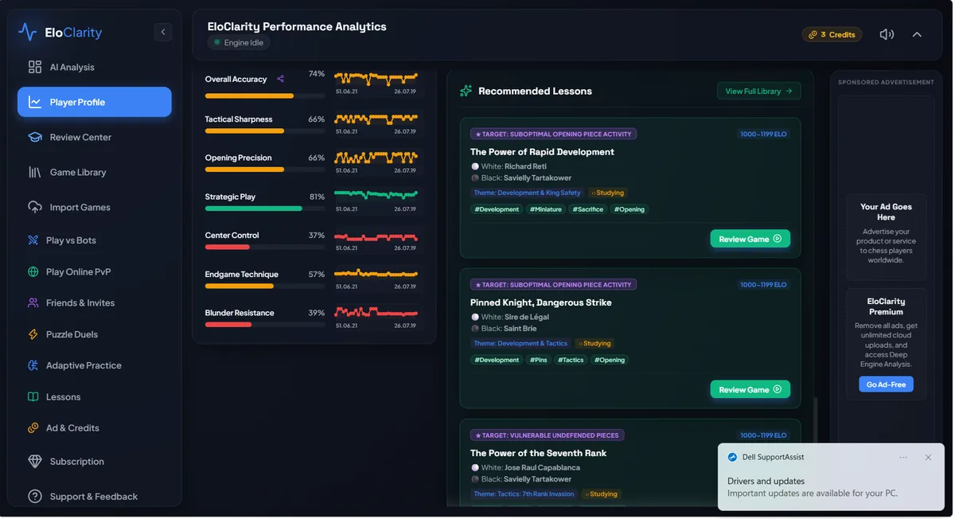Click the Lessons open book icon
Screen dimensions: 955x519
tap(33, 396)
